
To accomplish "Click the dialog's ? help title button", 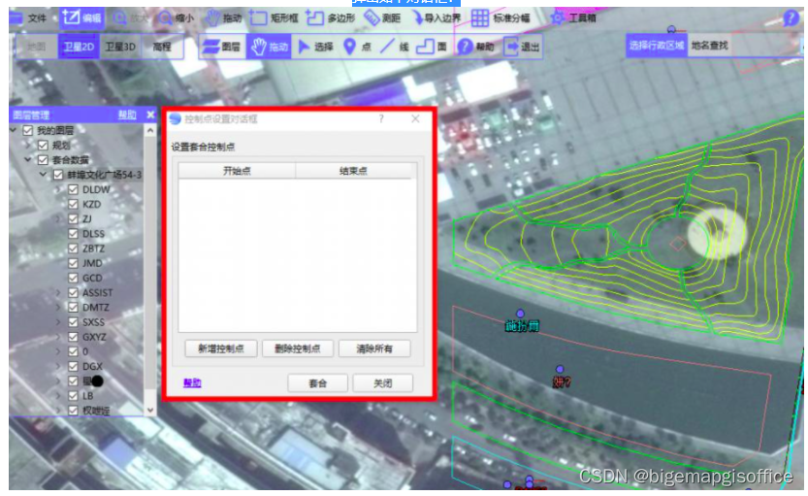I will pos(381,119).
